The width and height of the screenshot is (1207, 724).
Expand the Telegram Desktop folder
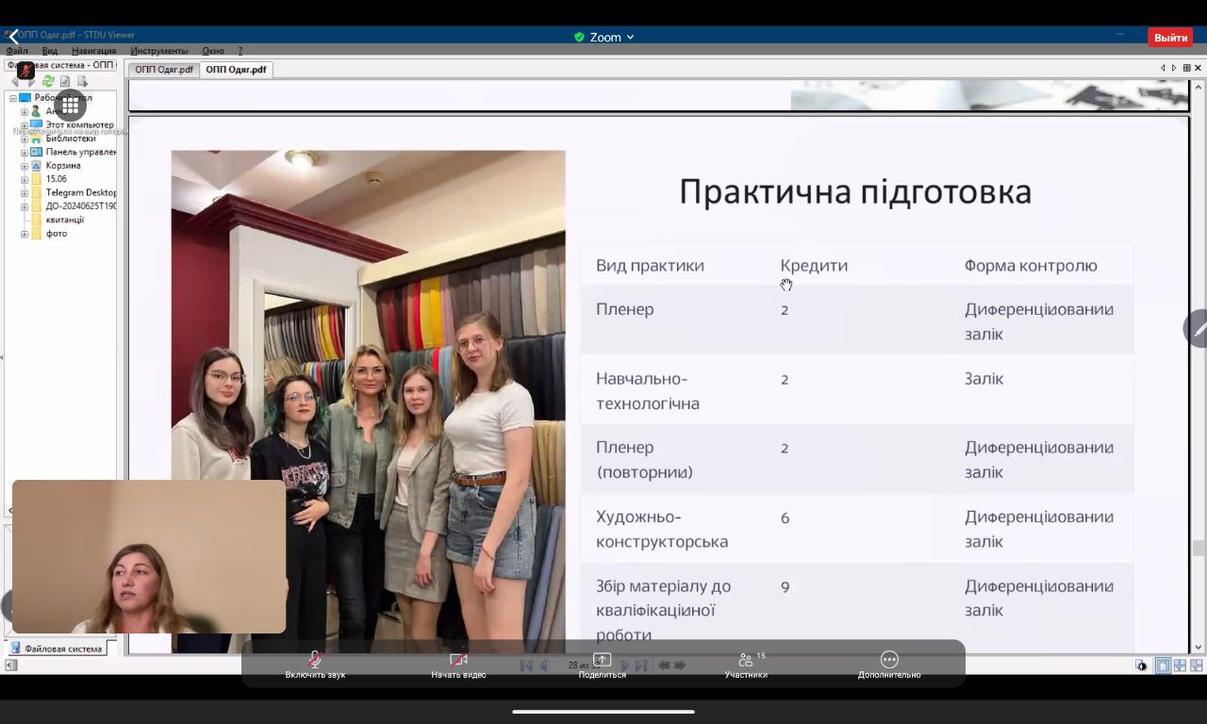click(x=25, y=192)
